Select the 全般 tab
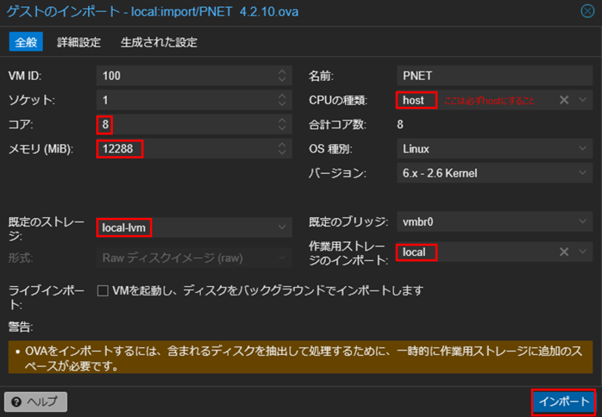This screenshot has height=417, width=602. (26, 42)
